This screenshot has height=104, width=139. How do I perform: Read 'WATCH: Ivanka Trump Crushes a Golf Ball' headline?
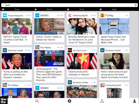tap(15, 40)
